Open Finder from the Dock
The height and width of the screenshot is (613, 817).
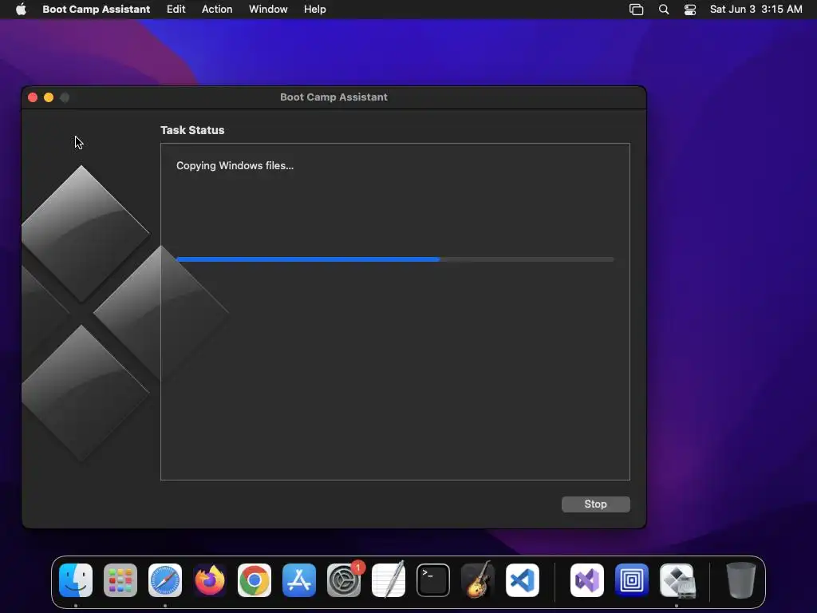76,580
